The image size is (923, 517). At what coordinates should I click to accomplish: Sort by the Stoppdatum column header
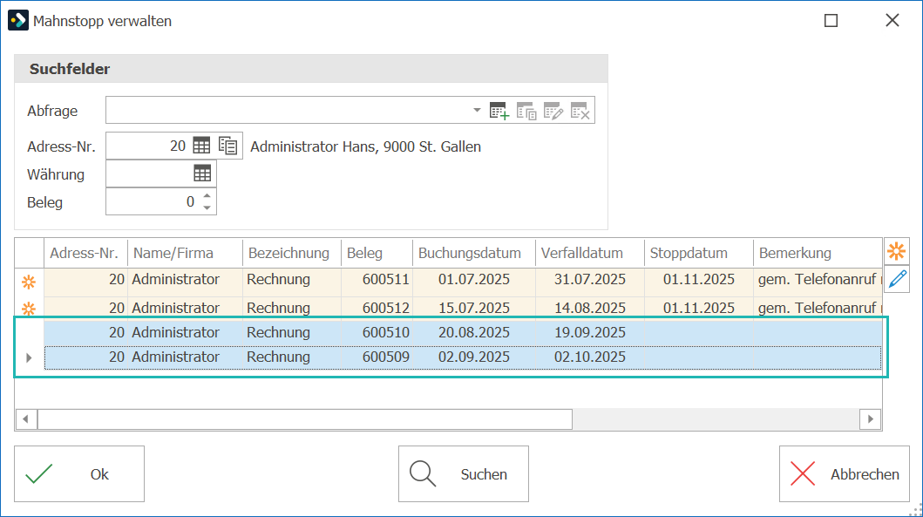[x=699, y=253]
